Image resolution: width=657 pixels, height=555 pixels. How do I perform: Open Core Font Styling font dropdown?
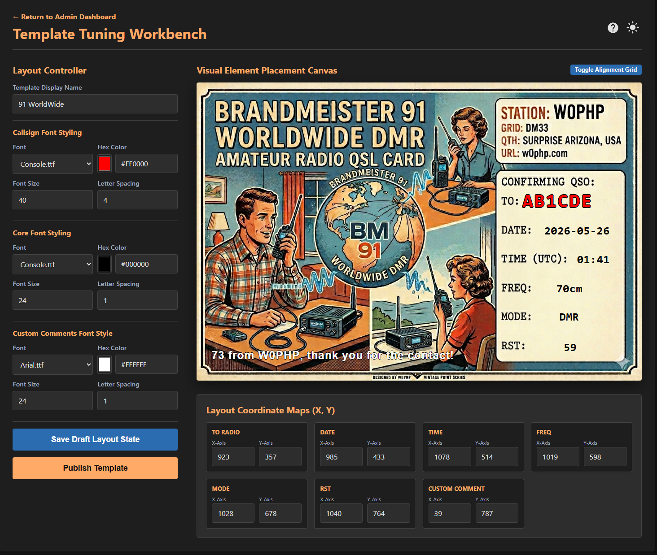click(x=53, y=264)
